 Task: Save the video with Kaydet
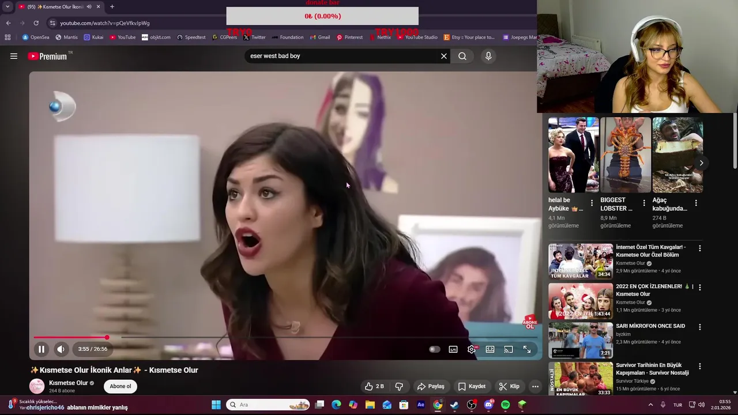[472, 386]
